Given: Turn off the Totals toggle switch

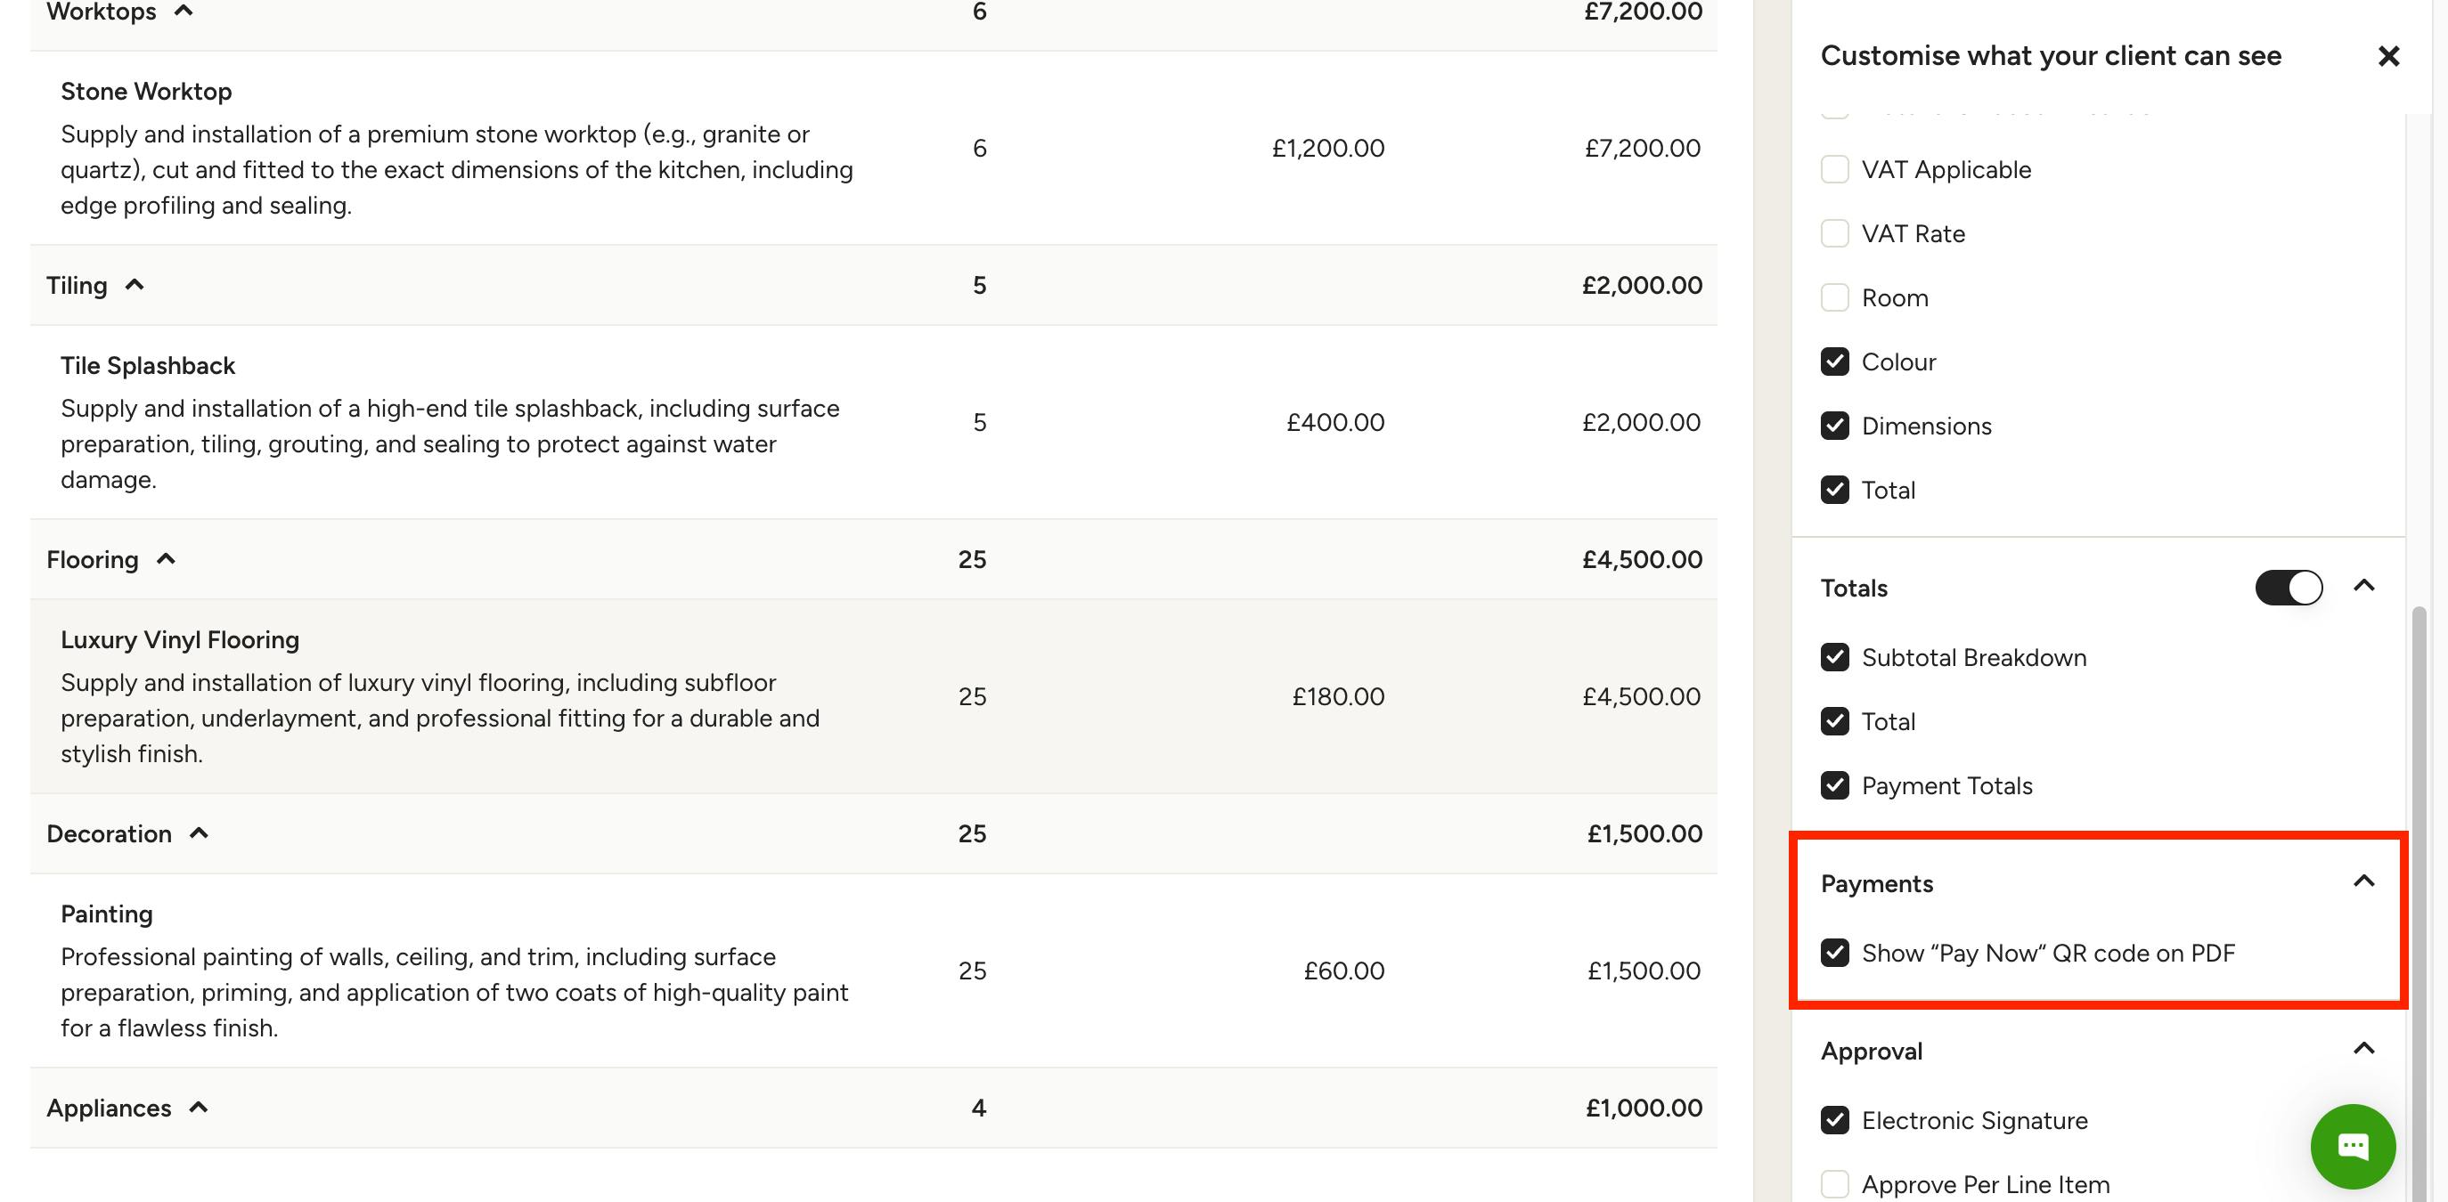Looking at the screenshot, I should tap(2289, 588).
